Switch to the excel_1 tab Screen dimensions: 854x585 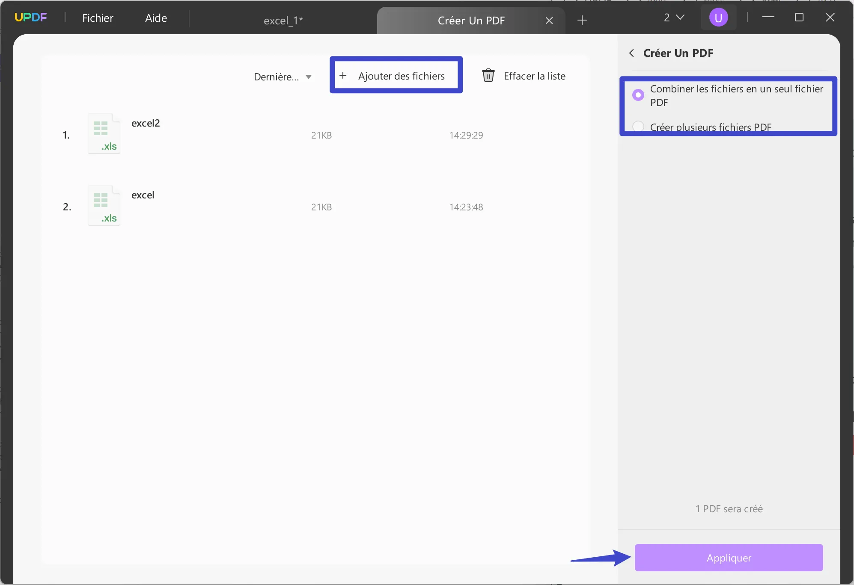coord(283,21)
